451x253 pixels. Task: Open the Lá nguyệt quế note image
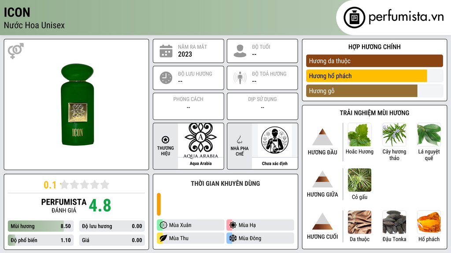point(429,135)
